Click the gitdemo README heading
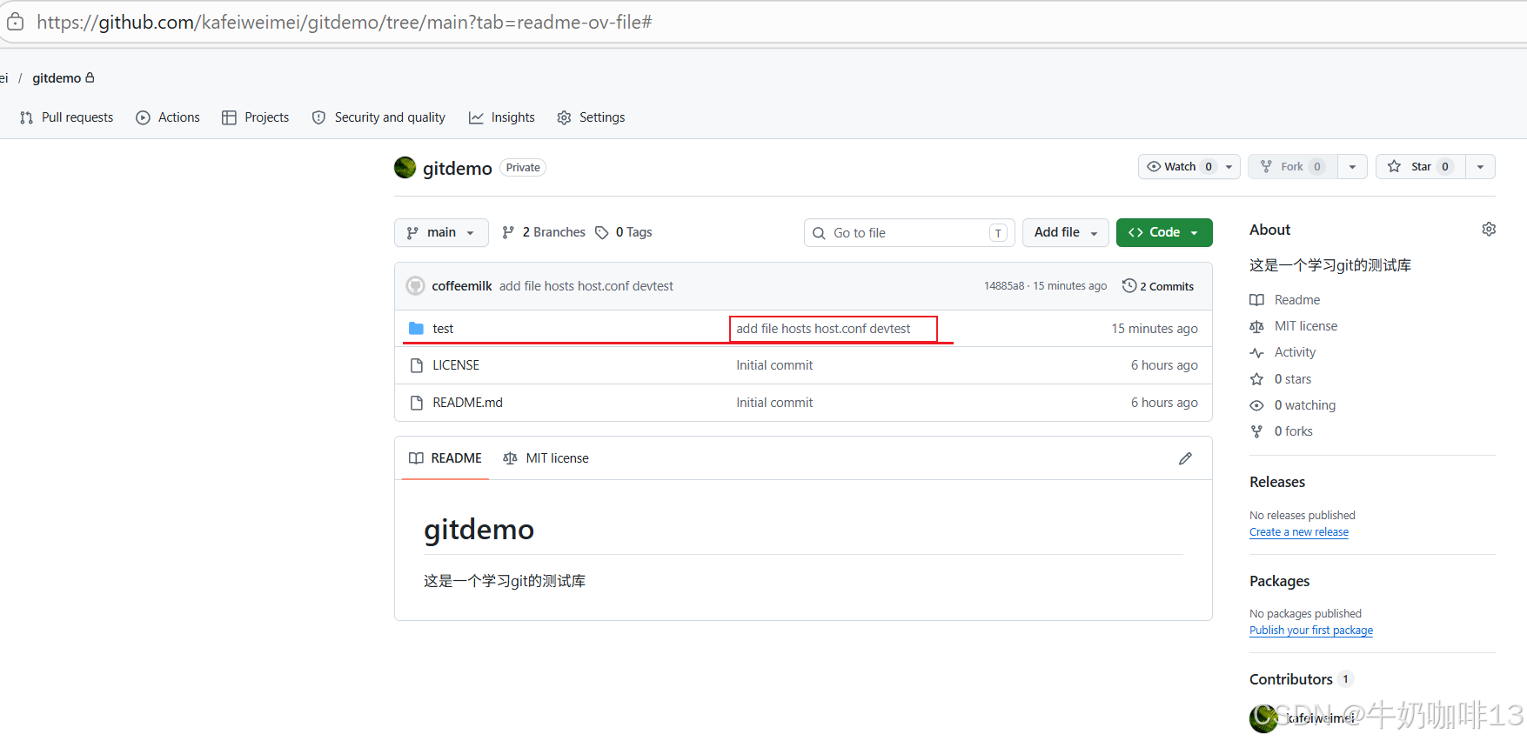Screen dimensions: 1527x741 pyautogui.click(x=479, y=529)
